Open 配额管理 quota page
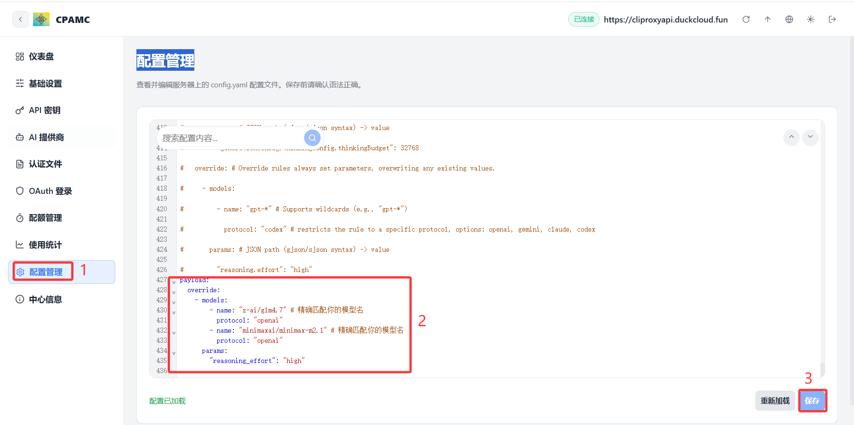The height and width of the screenshot is (425, 854). point(62,218)
